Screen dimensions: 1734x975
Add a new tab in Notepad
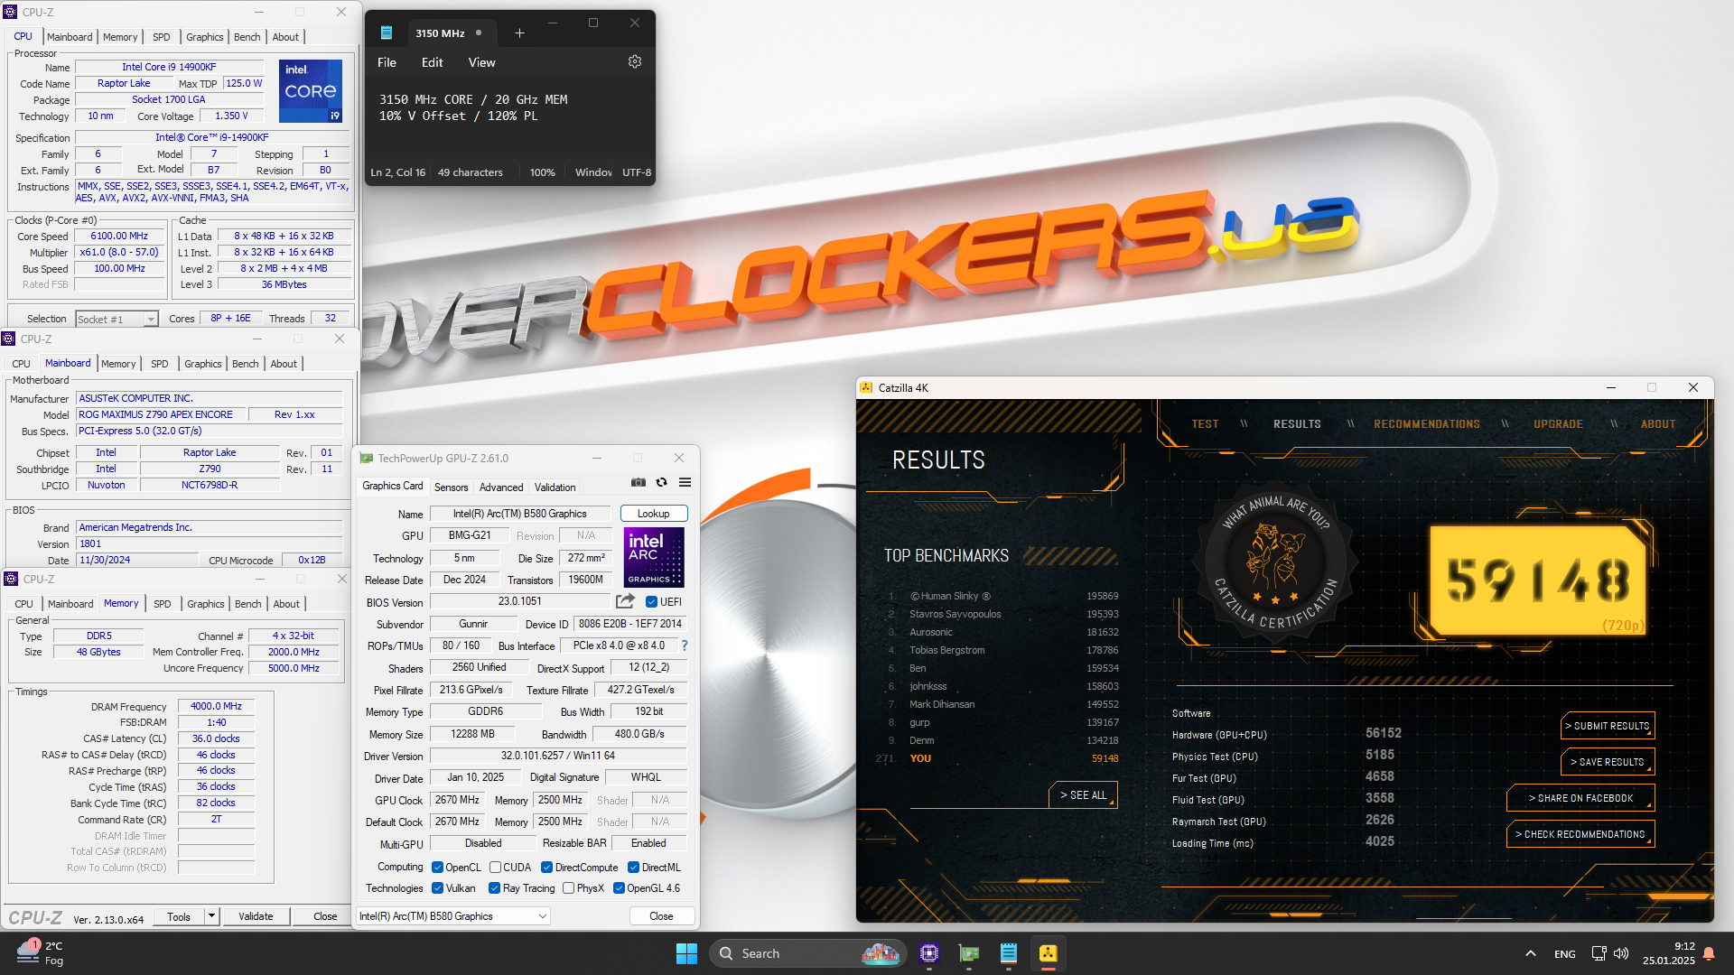(519, 33)
